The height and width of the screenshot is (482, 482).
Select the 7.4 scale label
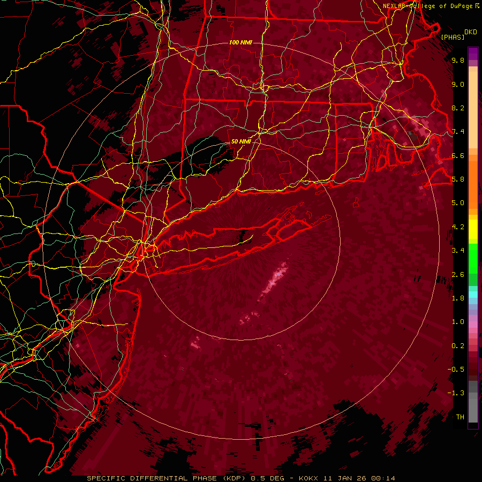[458, 132]
